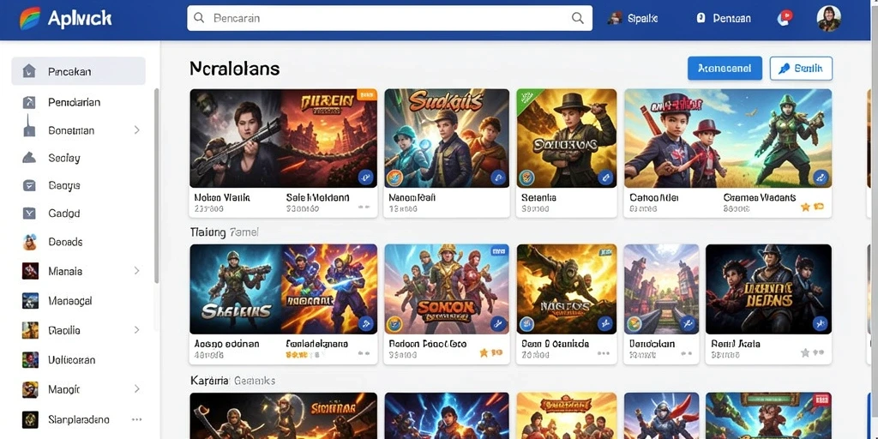Viewport: 878px width, 439px height.
Task: Open the Tlaiung Famel section heading
Action: (x=224, y=232)
